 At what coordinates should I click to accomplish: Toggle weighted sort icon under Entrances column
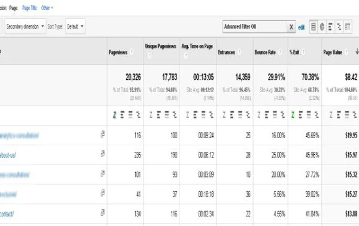click(x=224, y=115)
